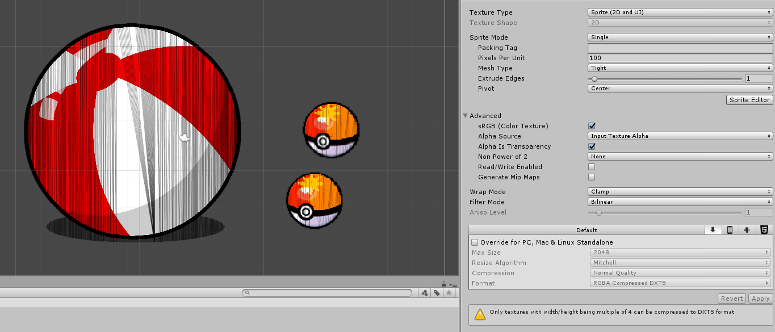Collapse the Advanced section triangle

(465, 116)
